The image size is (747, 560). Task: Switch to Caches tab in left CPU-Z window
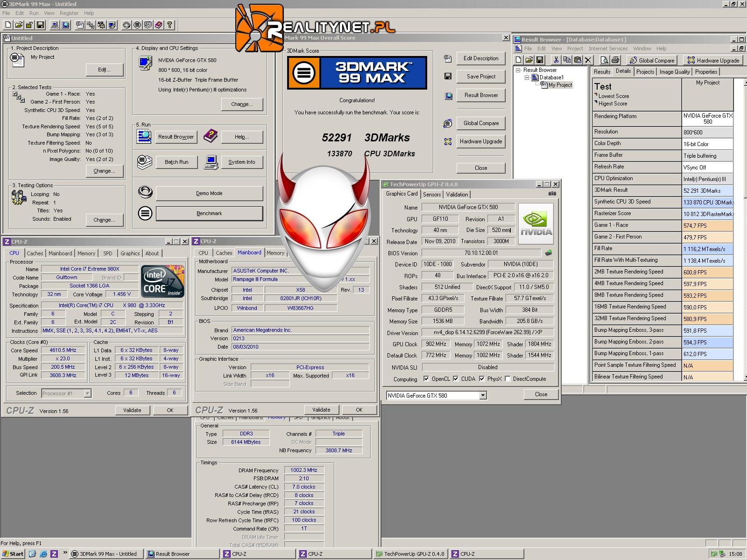tap(35, 253)
